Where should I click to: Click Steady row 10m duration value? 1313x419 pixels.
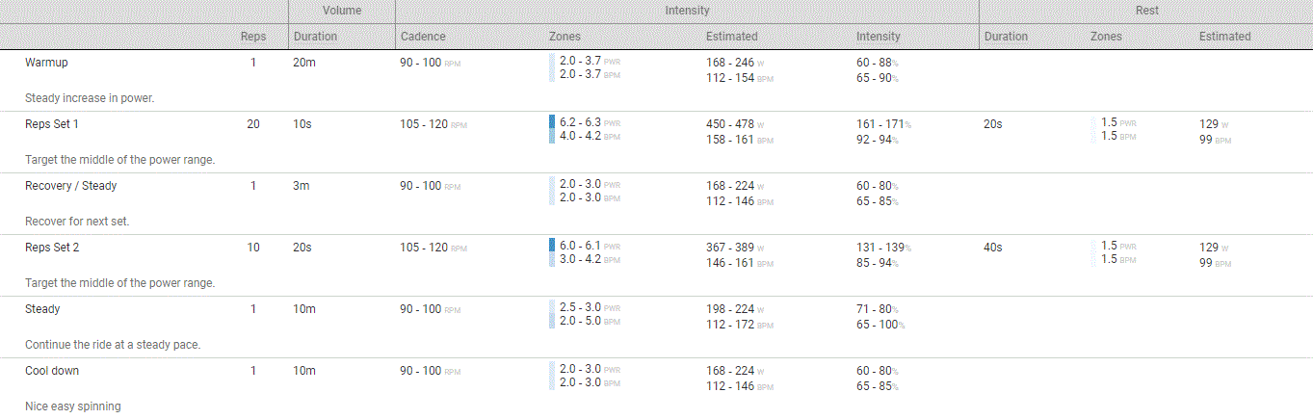[x=302, y=309]
